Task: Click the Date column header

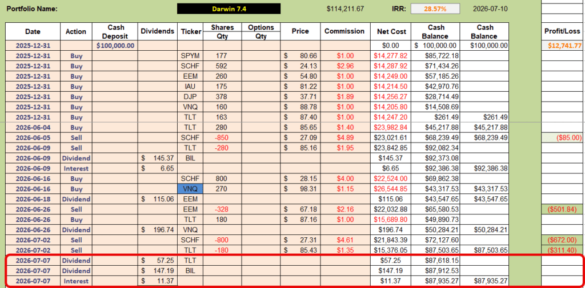Action: (33, 31)
